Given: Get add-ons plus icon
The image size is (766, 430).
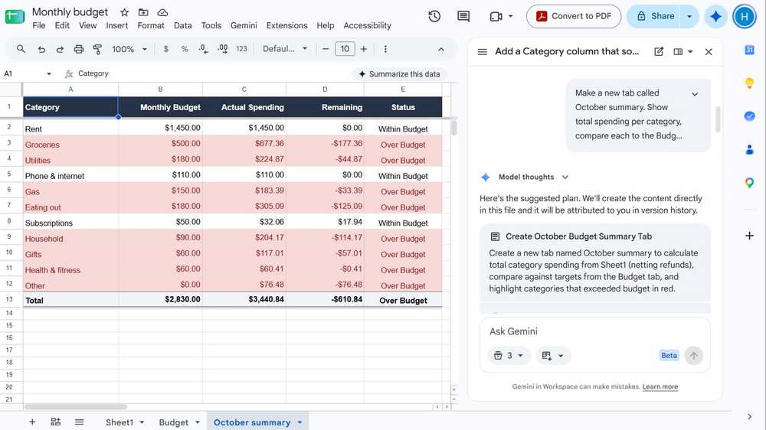Looking at the screenshot, I should pos(749,236).
